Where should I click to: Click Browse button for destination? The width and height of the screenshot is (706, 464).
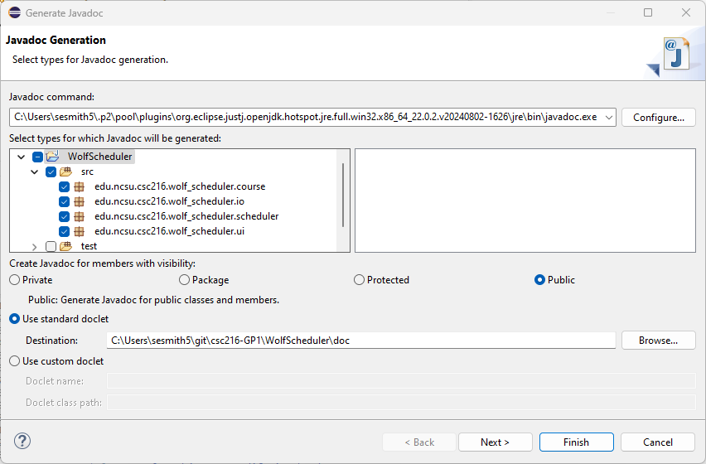point(658,341)
